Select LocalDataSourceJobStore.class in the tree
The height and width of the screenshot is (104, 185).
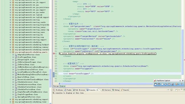30,70
